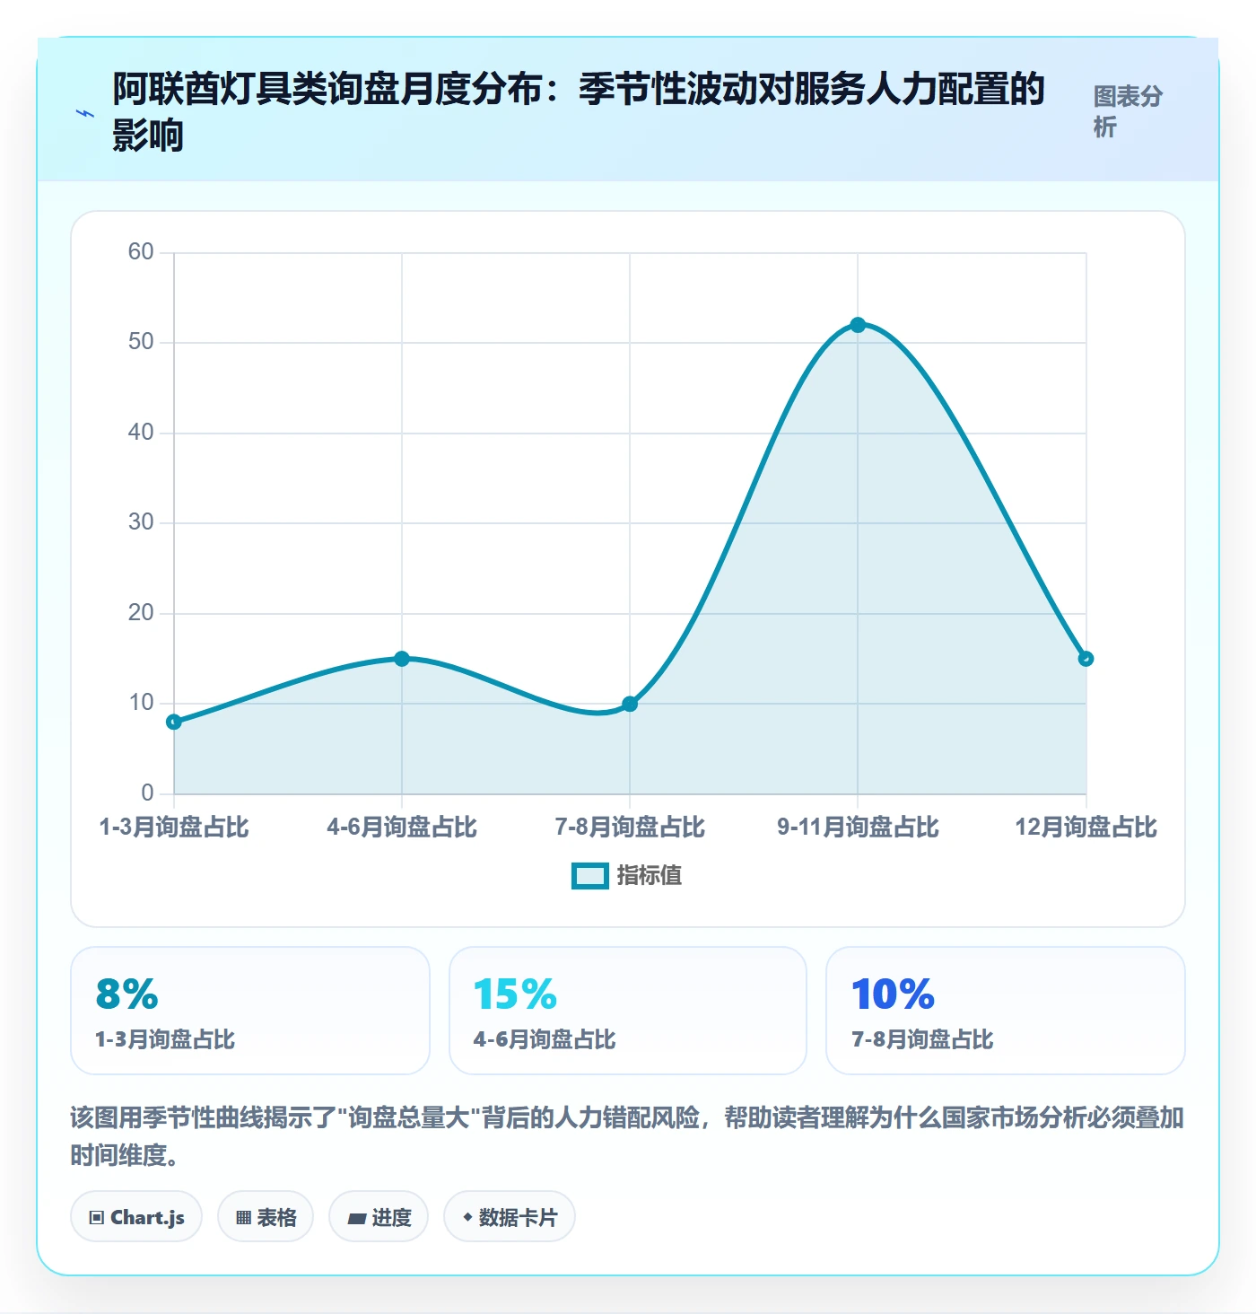Click the y-axis value 10
Image resolution: width=1256 pixels, height=1314 pixels.
pyautogui.click(x=141, y=703)
